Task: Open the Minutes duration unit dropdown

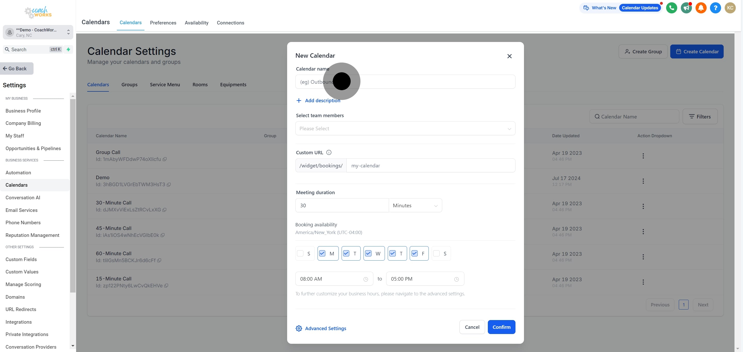Action: pos(415,205)
